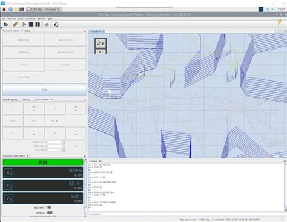Image resolution: width=287 pixels, height=222 pixels.
Task: Click the X+ jog right button
Action: click(x=54, y=120)
